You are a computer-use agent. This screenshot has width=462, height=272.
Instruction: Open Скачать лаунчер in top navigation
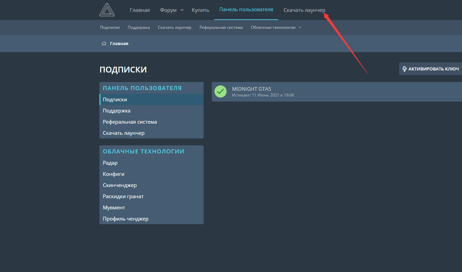[x=304, y=10]
